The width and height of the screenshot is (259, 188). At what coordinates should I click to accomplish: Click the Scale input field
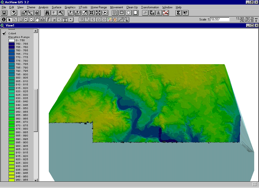pos(220,19)
